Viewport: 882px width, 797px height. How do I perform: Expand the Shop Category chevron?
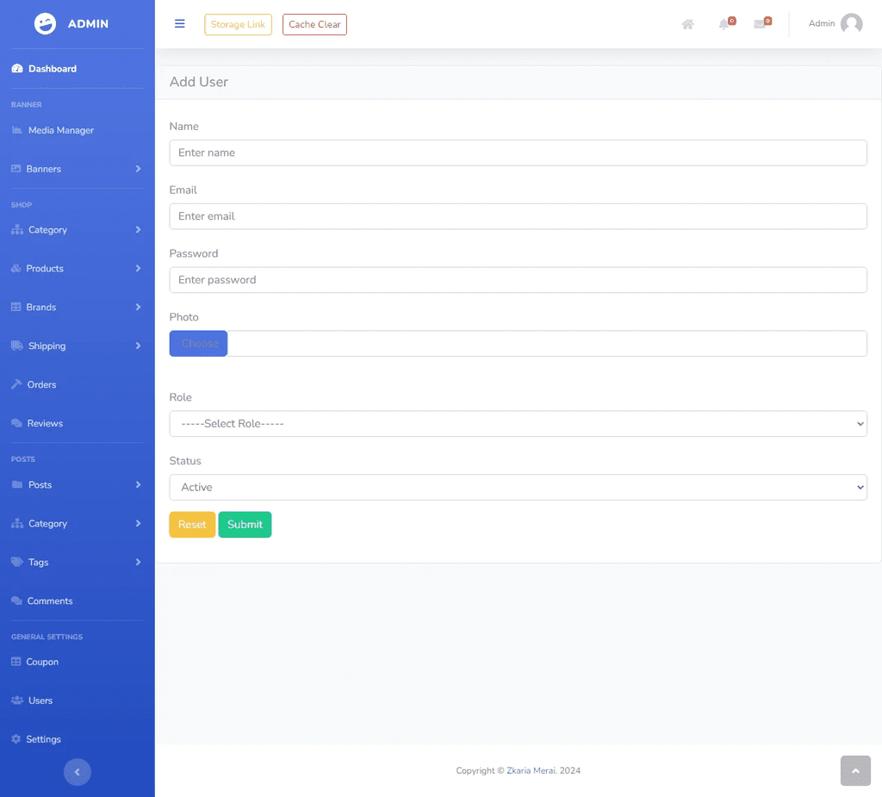138,230
